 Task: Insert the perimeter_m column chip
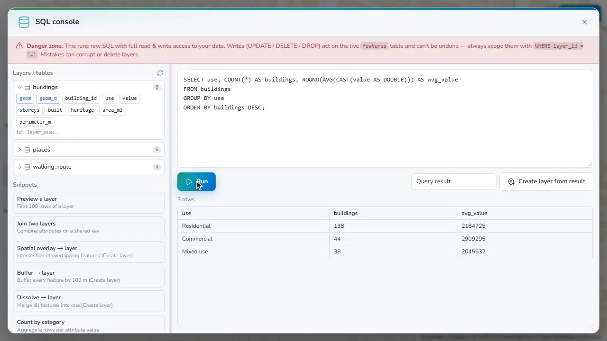pyautogui.click(x=35, y=122)
